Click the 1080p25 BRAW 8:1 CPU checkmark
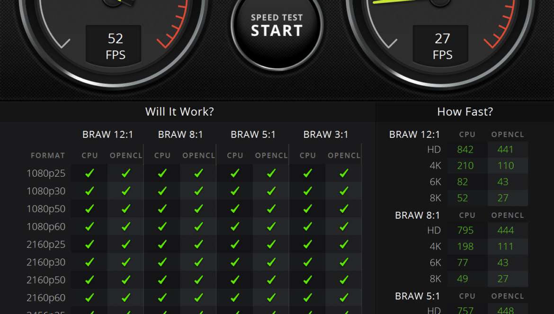Viewport: 554px width, 314px height. point(162,173)
